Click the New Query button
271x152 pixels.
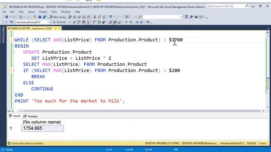58,17
